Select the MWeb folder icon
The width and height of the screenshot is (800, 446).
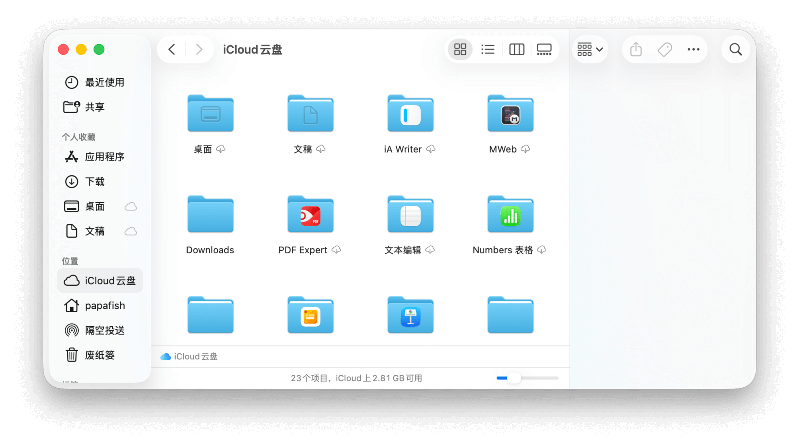click(x=510, y=114)
